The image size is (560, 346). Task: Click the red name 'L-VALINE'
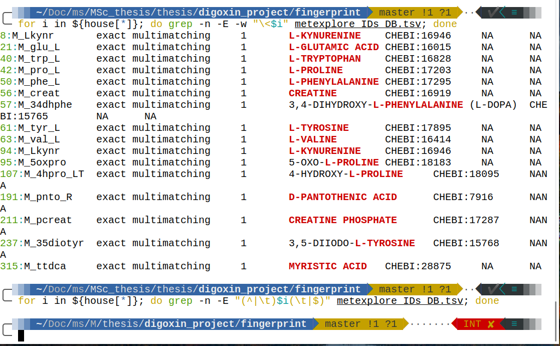[313, 139]
